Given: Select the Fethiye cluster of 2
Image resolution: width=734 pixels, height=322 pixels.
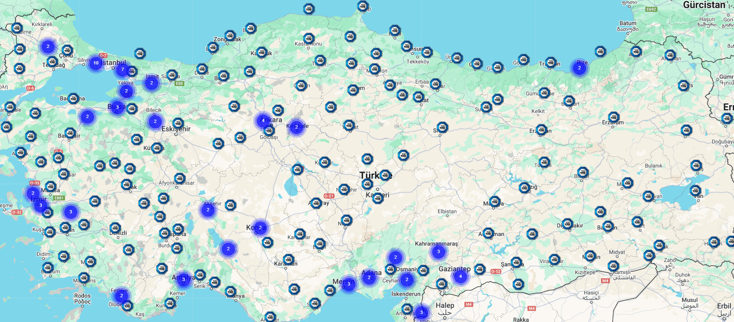Looking at the screenshot, I should [x=121, y=296].
